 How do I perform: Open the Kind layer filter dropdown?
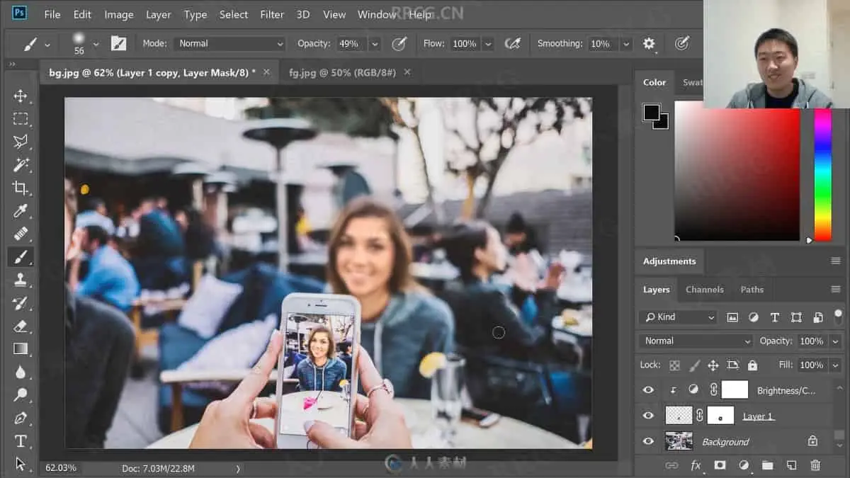point(679,317)
